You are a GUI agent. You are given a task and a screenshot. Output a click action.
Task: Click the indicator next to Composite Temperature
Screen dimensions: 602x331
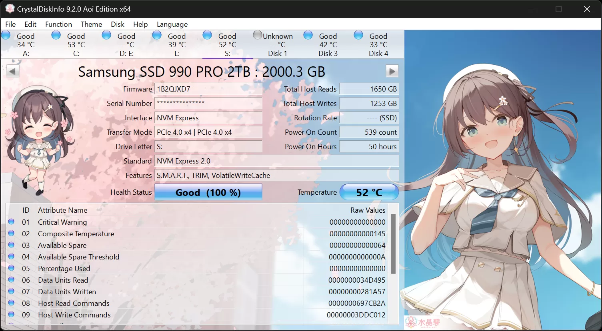(x=11, y=233)
